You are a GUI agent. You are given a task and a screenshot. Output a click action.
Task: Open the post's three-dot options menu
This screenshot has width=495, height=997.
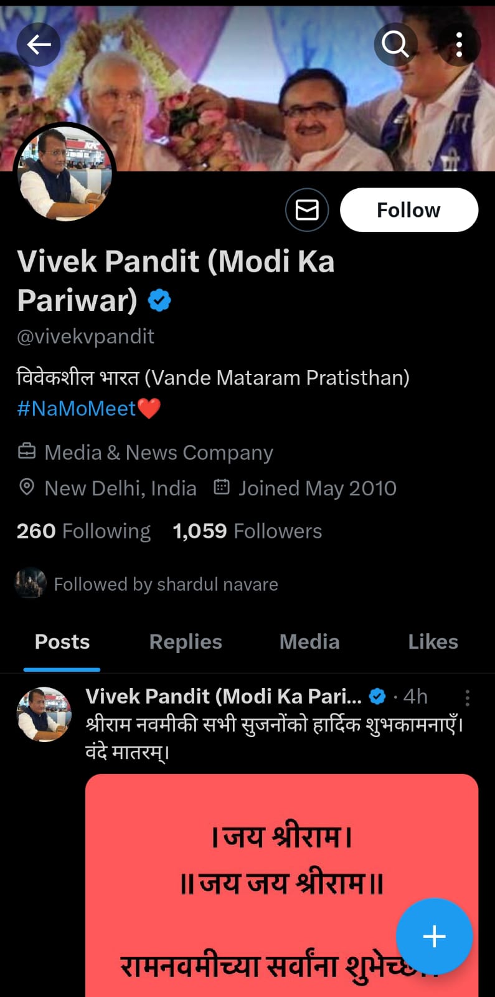467,697
